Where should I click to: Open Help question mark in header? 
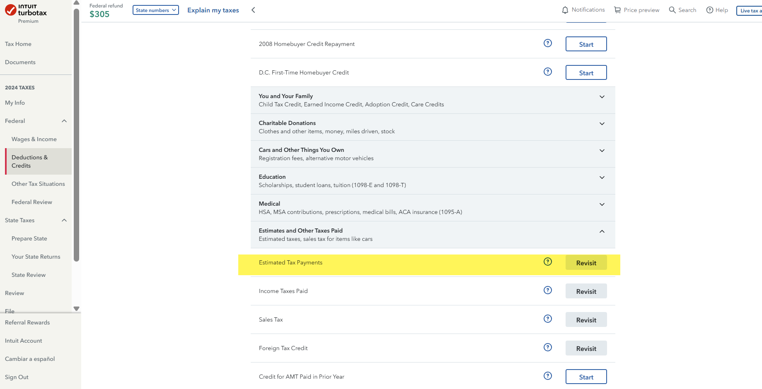[x=710, y=10]
